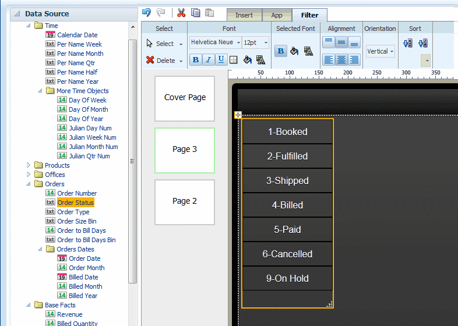The height and width of the screenshot is (326, 458).
Task: Sort filter values descending
Action: 422,43
